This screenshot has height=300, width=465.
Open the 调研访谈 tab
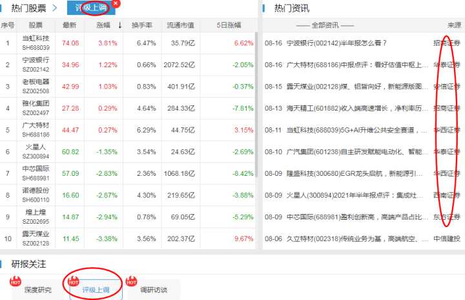click(154, 290)
